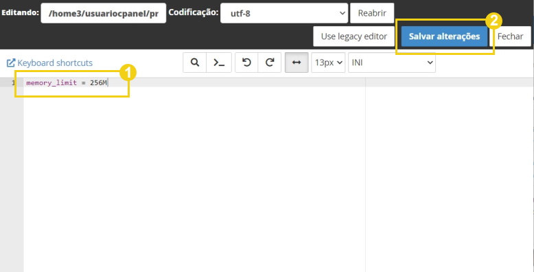Open the search (magnifier) tool
The height and width of the screenshot is (272, 534).
(x=194, y=63)
